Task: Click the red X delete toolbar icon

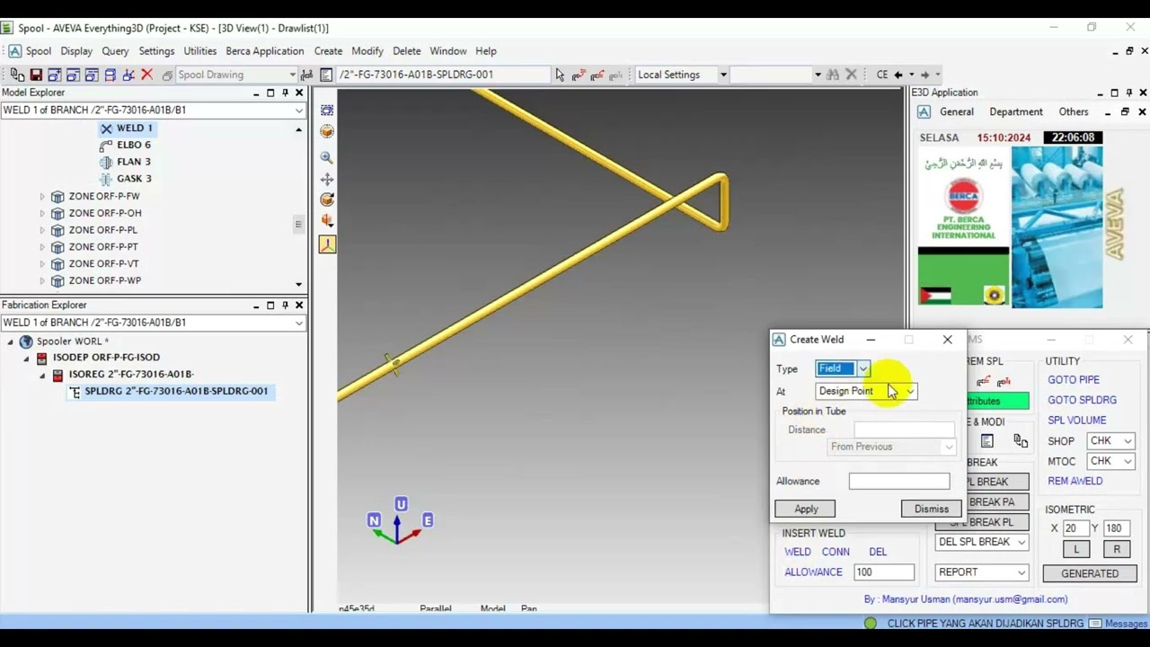Action: coord(147,75)
